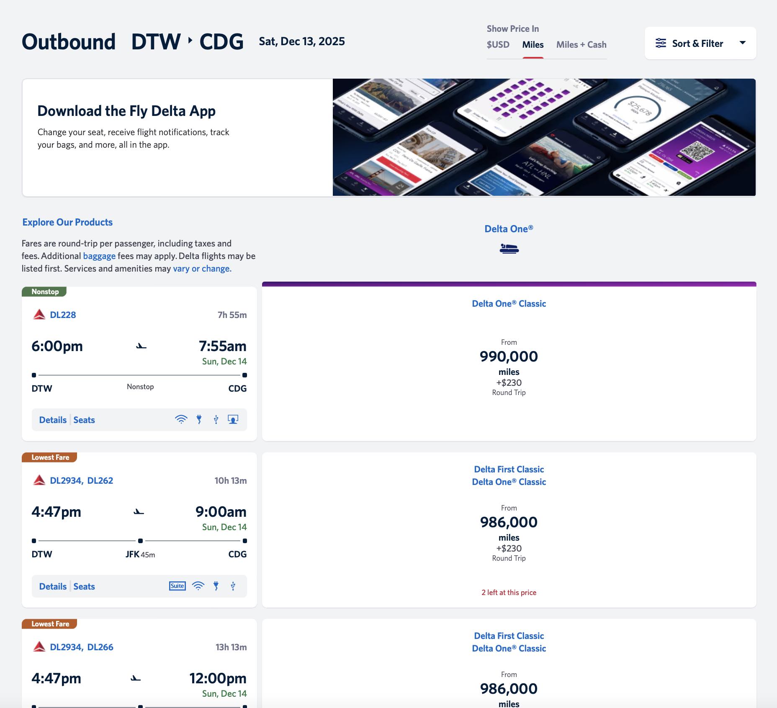Image resolution: width=777 pixels, height=708 pixels.
Task: Expand Details for the DL228 nonstop flight
Action: point(52,419)
